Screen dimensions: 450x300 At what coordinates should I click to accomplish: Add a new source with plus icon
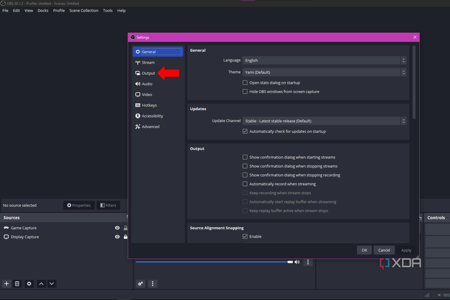coord(6,284)
